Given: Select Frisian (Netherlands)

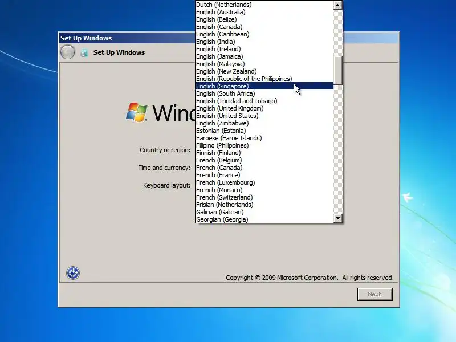Looking at the screenshot, I should (x=264, y=205).
